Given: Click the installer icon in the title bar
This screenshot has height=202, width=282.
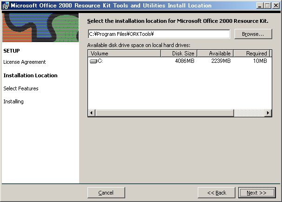Looking at the screenshot, I should click(6, 6).
